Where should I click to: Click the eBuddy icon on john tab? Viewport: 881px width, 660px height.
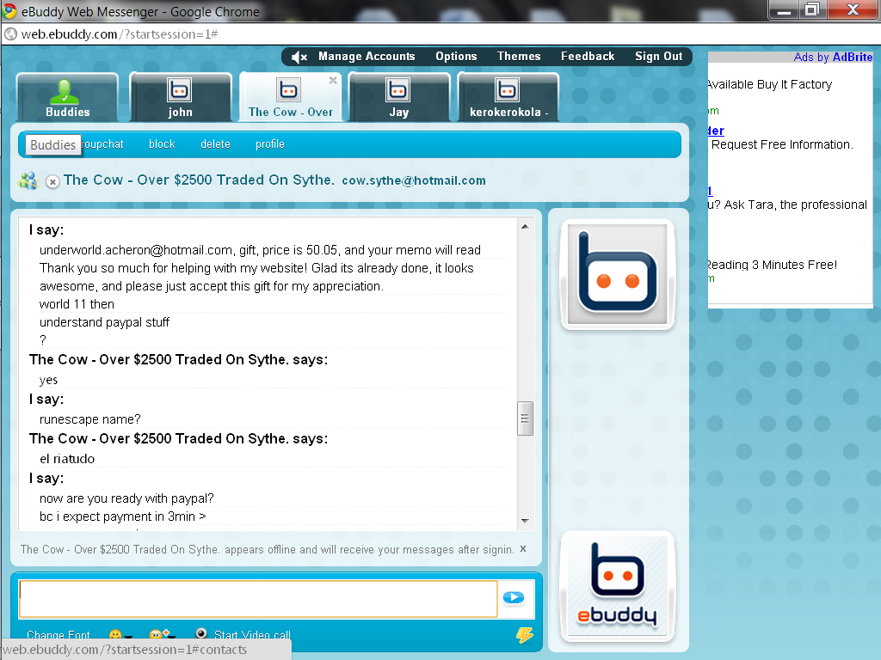click(179, 89)
